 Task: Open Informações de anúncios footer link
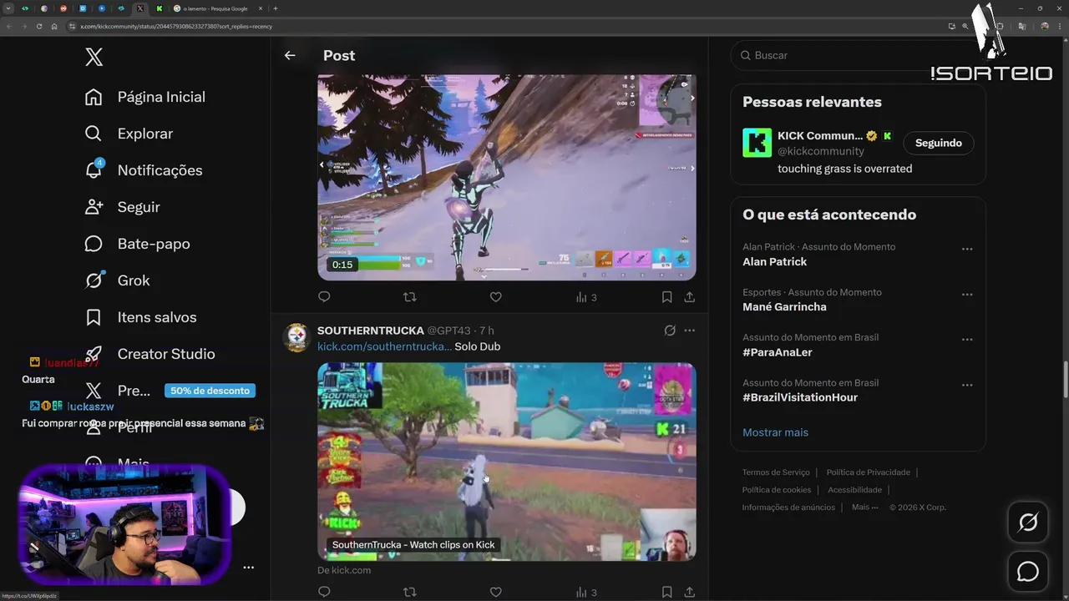[788, 508]
